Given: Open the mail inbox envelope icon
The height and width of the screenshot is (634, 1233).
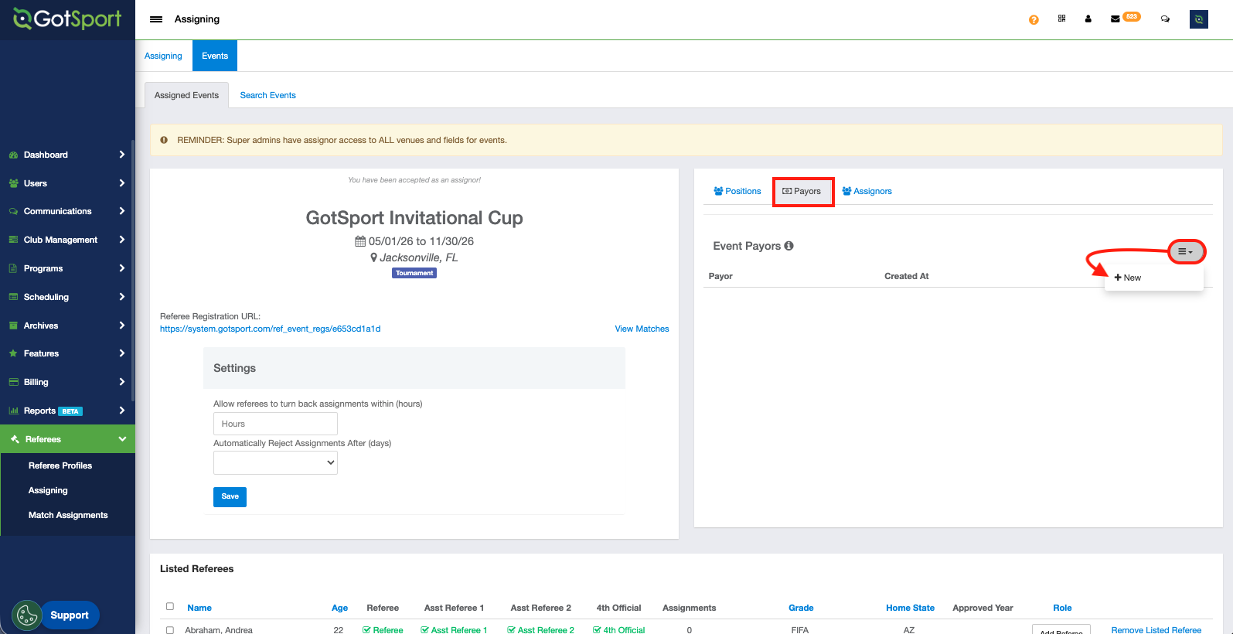Looking at the screenshot, I should 1115,19.
